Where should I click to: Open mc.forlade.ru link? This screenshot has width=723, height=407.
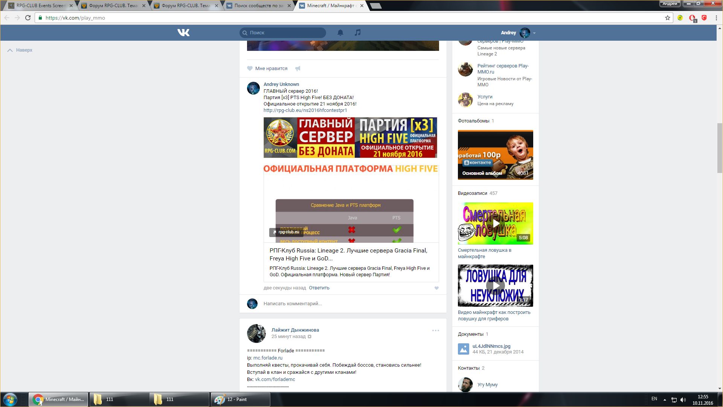(x=268, y=358)
